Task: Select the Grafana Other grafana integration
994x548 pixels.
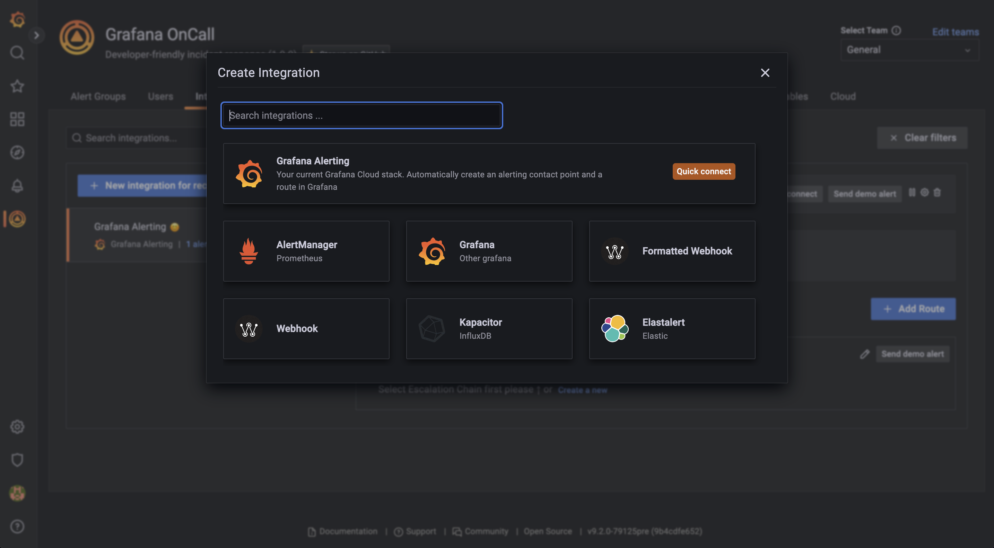Action: (489, 251)
